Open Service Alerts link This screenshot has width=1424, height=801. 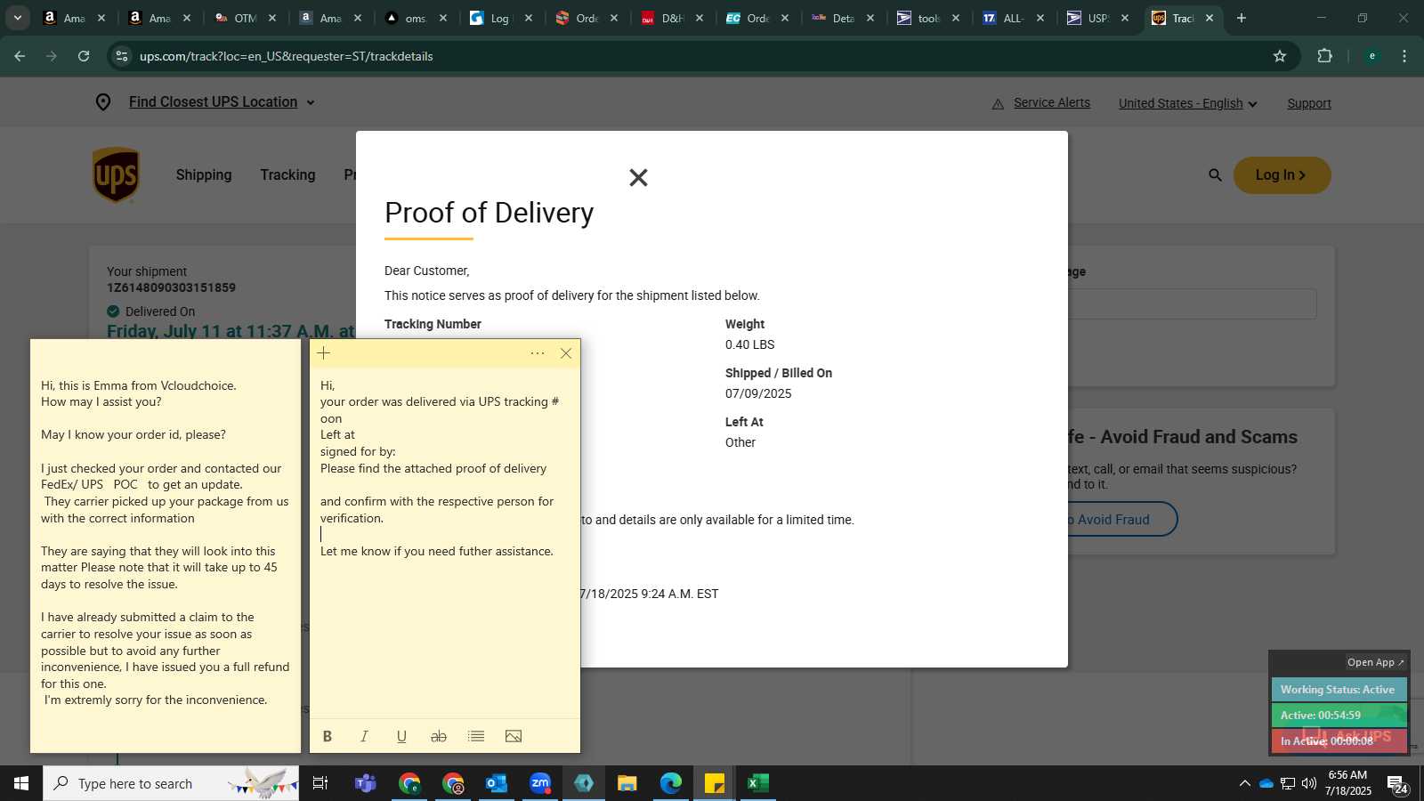(1051, 102)
